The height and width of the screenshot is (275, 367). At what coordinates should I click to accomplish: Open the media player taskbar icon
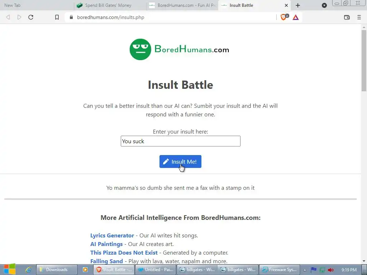coord(85,270)
